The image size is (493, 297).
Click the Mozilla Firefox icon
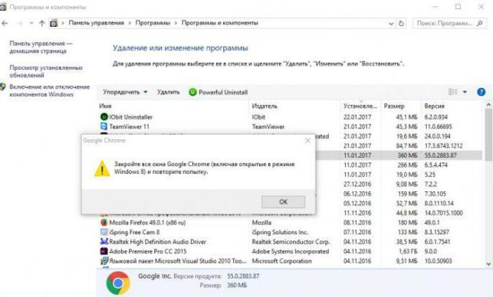104,223
